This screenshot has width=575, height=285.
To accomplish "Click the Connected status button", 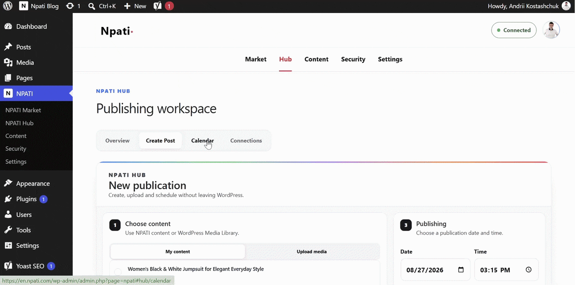I will tap(514, 30).
